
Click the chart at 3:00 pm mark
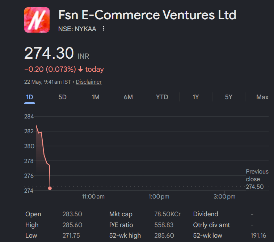click(x=224, y=197)
